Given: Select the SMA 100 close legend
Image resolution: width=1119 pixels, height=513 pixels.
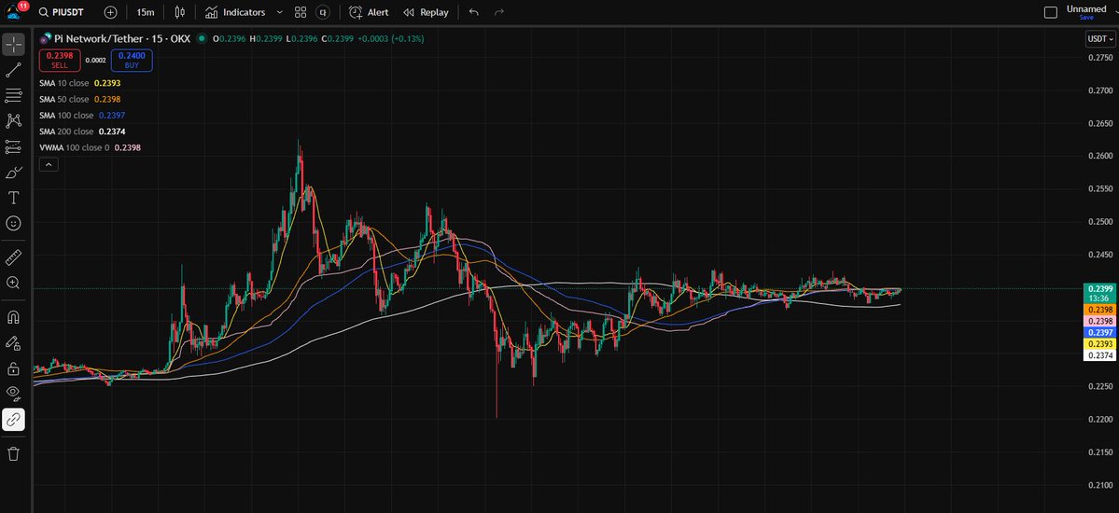Looking at the screenshot, I should pos(82,115).
